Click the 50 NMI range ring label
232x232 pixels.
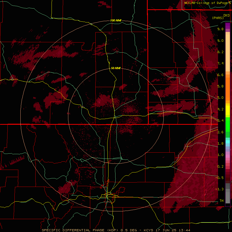point(116,68)
